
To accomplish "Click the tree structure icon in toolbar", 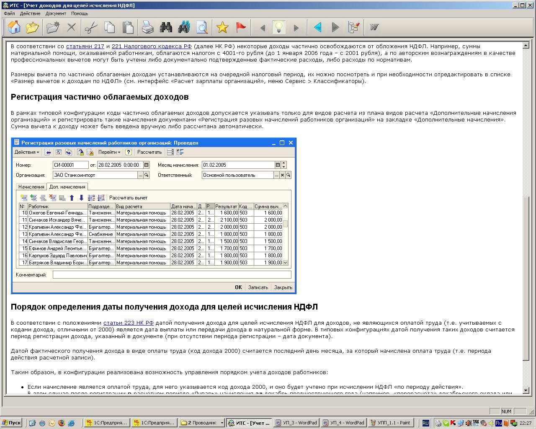I will point(354,28).
